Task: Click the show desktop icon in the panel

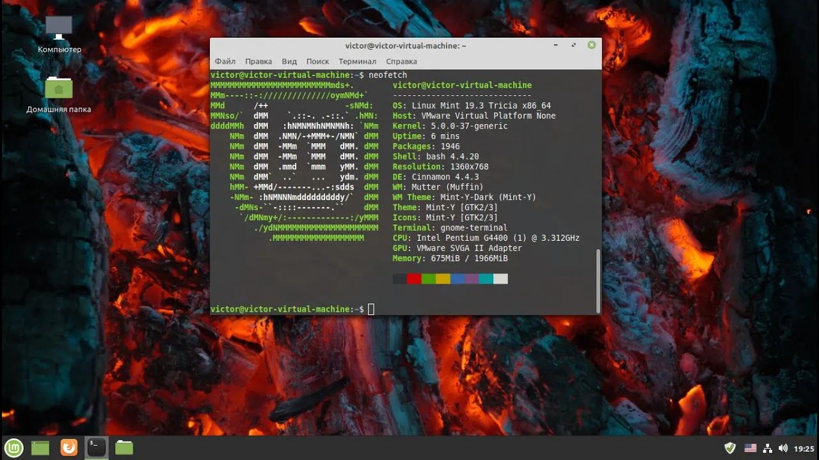Action: 40,448
